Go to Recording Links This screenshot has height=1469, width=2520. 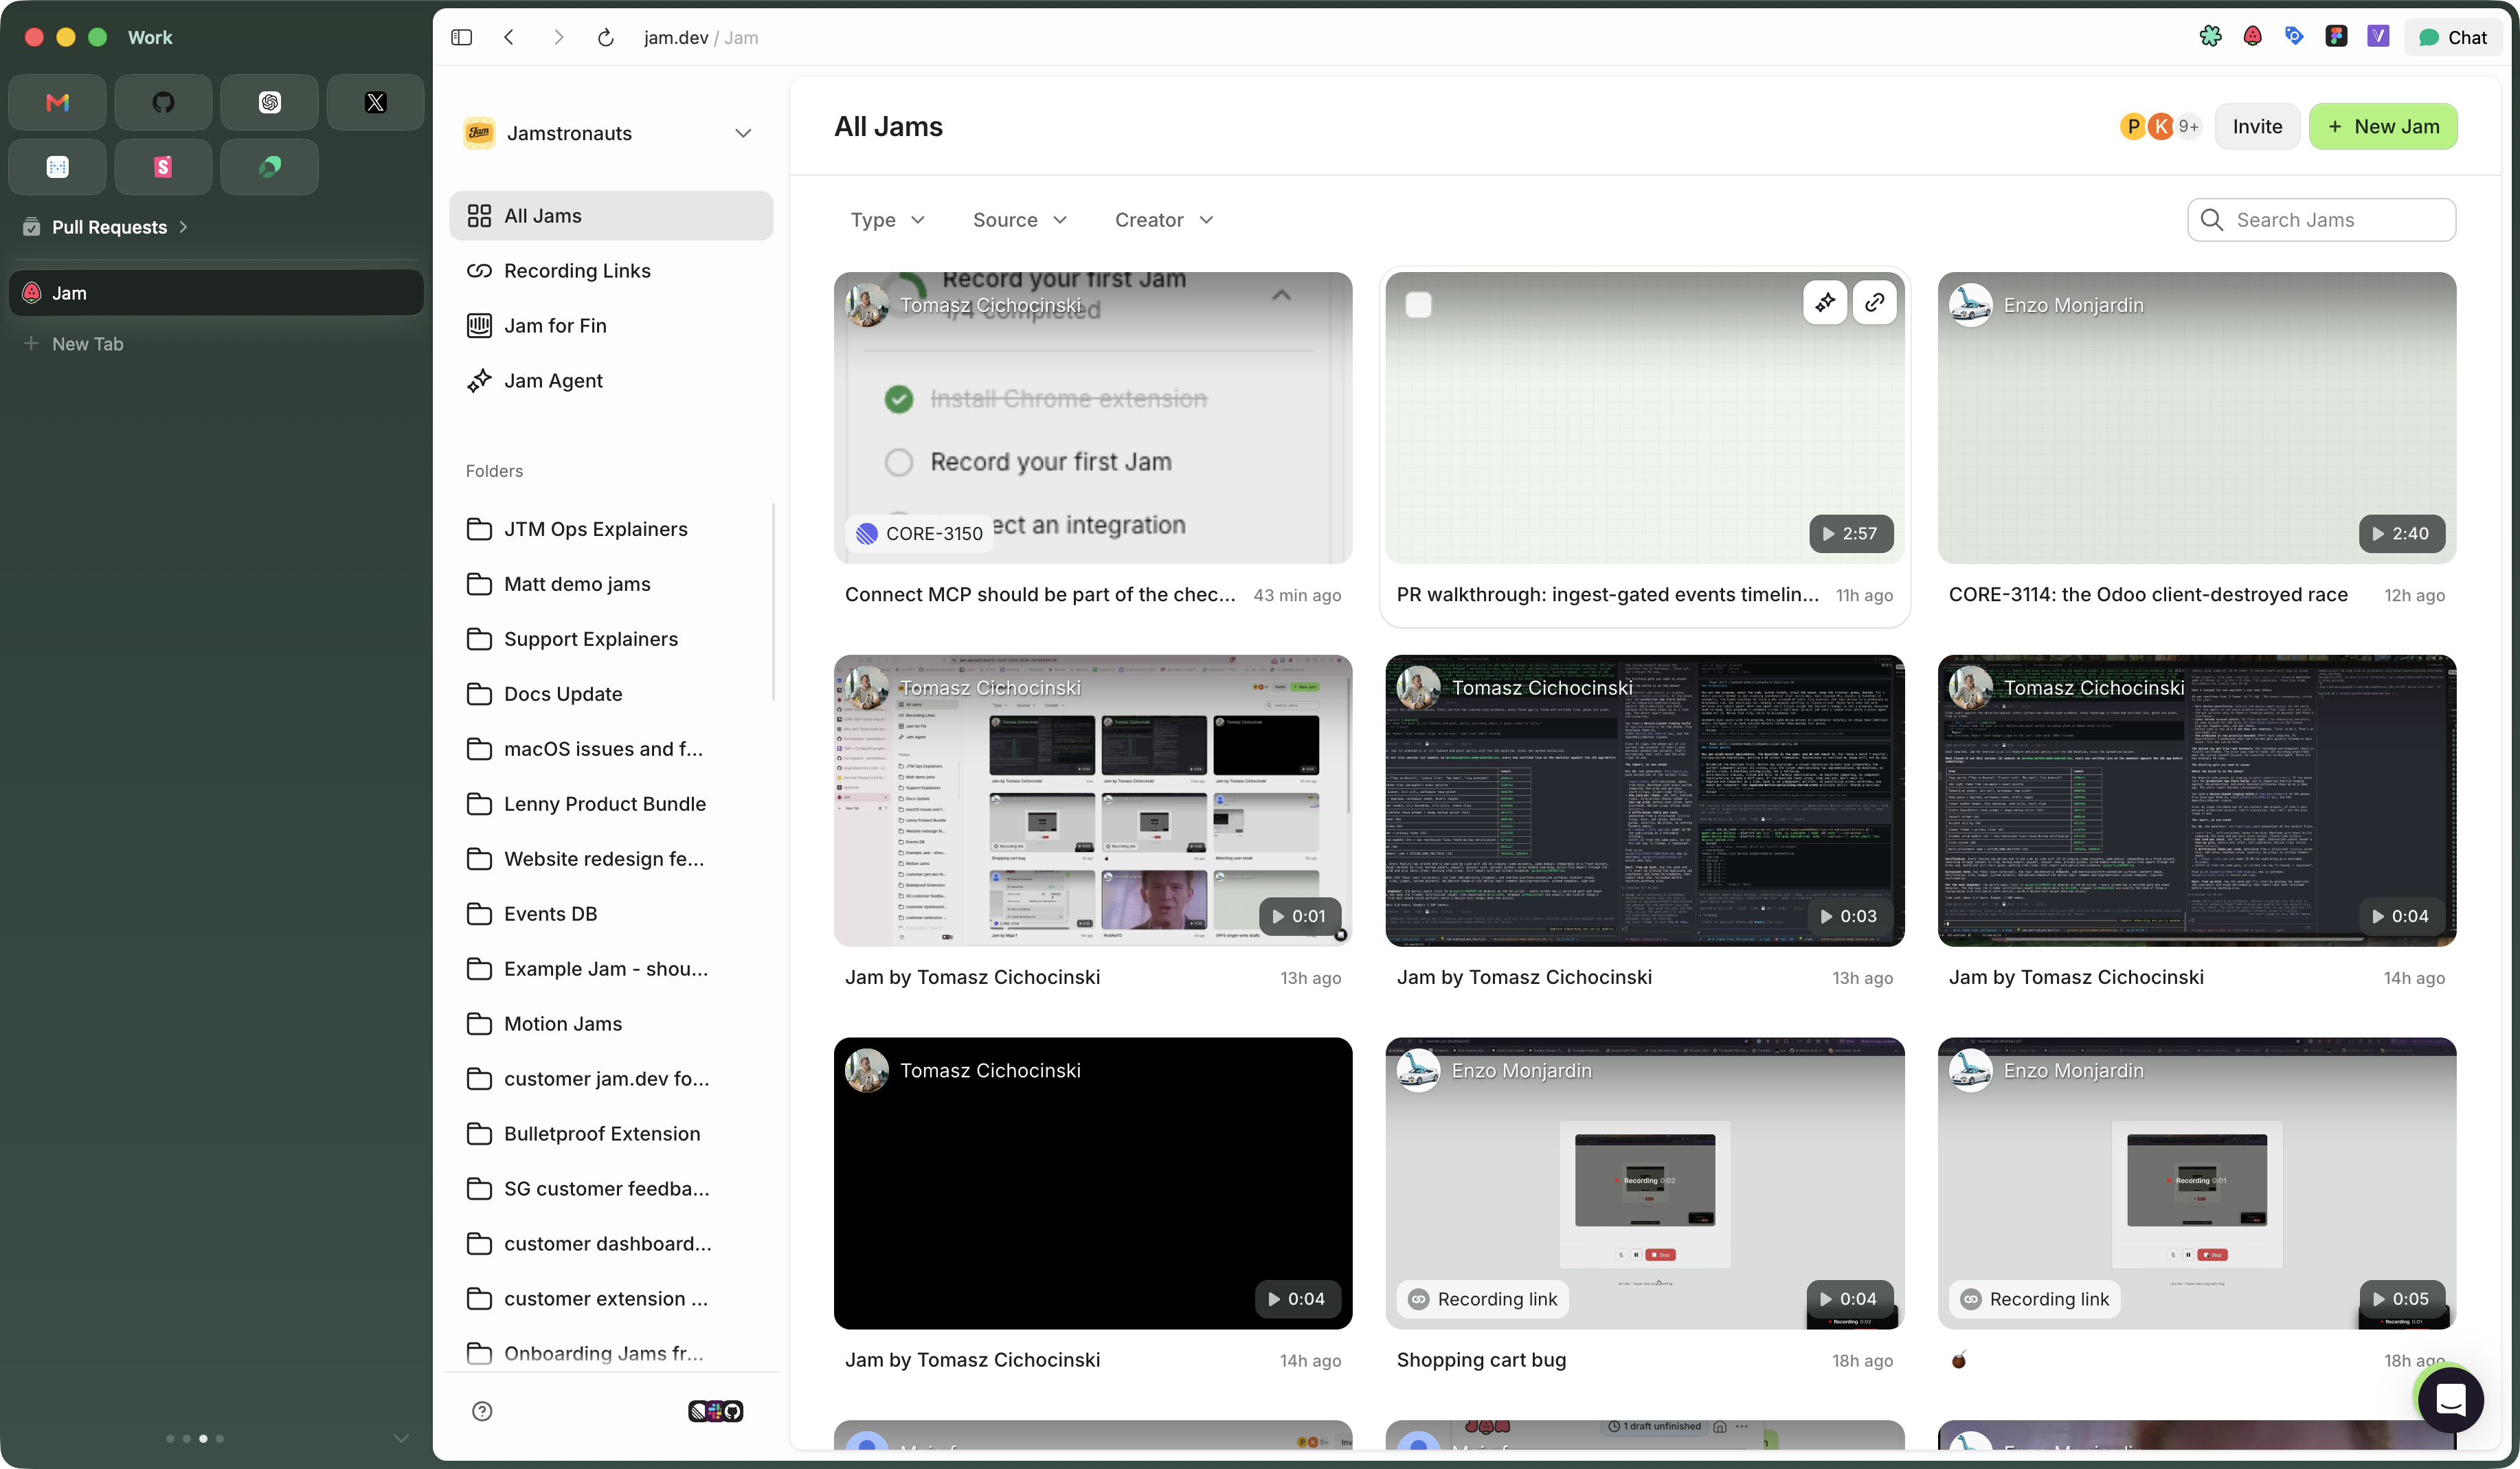pyautogui.click(x=611, y=271)
